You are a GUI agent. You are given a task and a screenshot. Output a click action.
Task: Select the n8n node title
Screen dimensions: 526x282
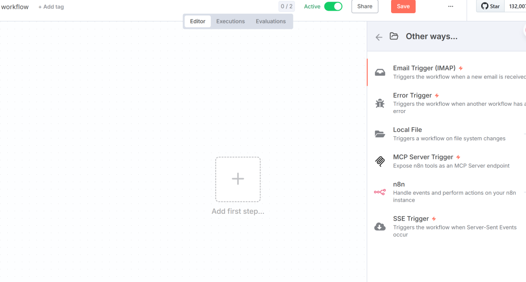(x=399, y=185)
